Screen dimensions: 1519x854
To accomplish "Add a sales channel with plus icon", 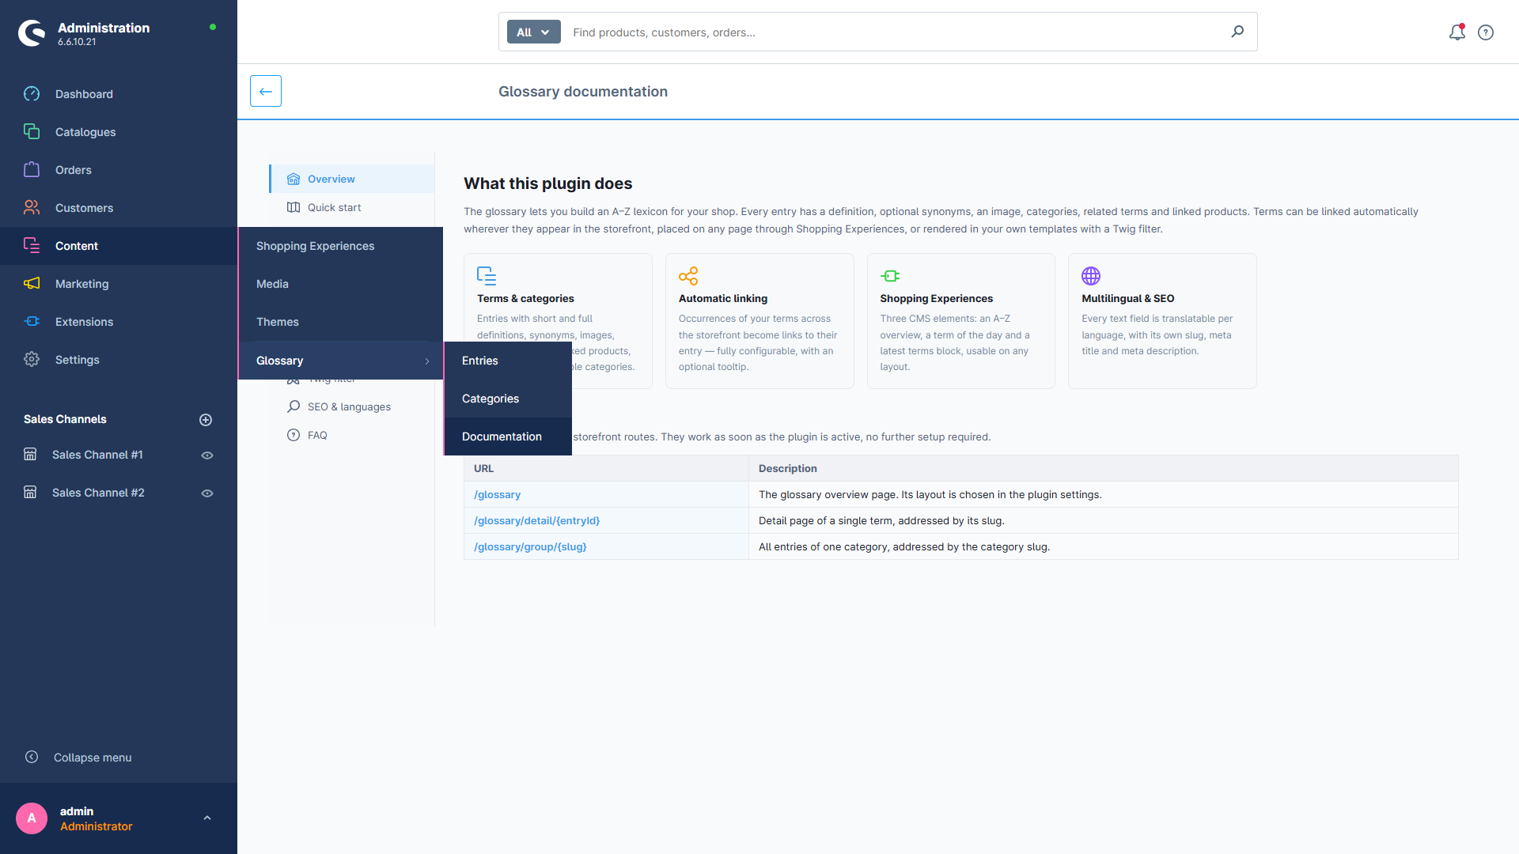I will click(x=206, y=420).
